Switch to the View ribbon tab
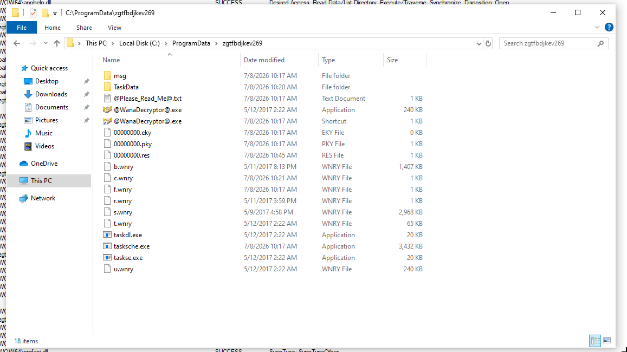This screenshot has width=627, height=352. point(114,28)
